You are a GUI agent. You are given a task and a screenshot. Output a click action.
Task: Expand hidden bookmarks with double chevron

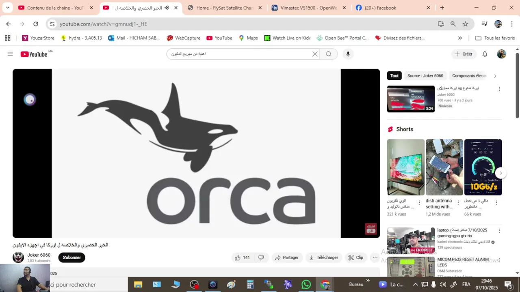pyautogui.click(x=460, y=38)
